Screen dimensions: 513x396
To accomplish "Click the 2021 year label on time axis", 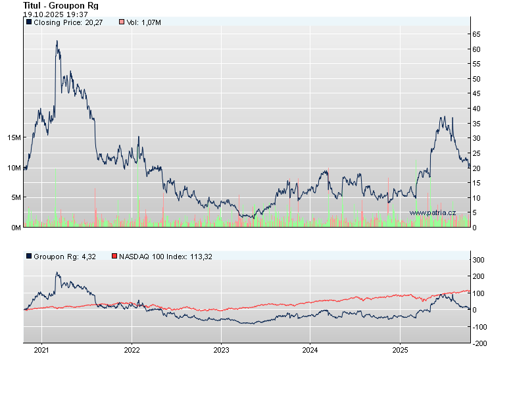I will coord(41,349).
